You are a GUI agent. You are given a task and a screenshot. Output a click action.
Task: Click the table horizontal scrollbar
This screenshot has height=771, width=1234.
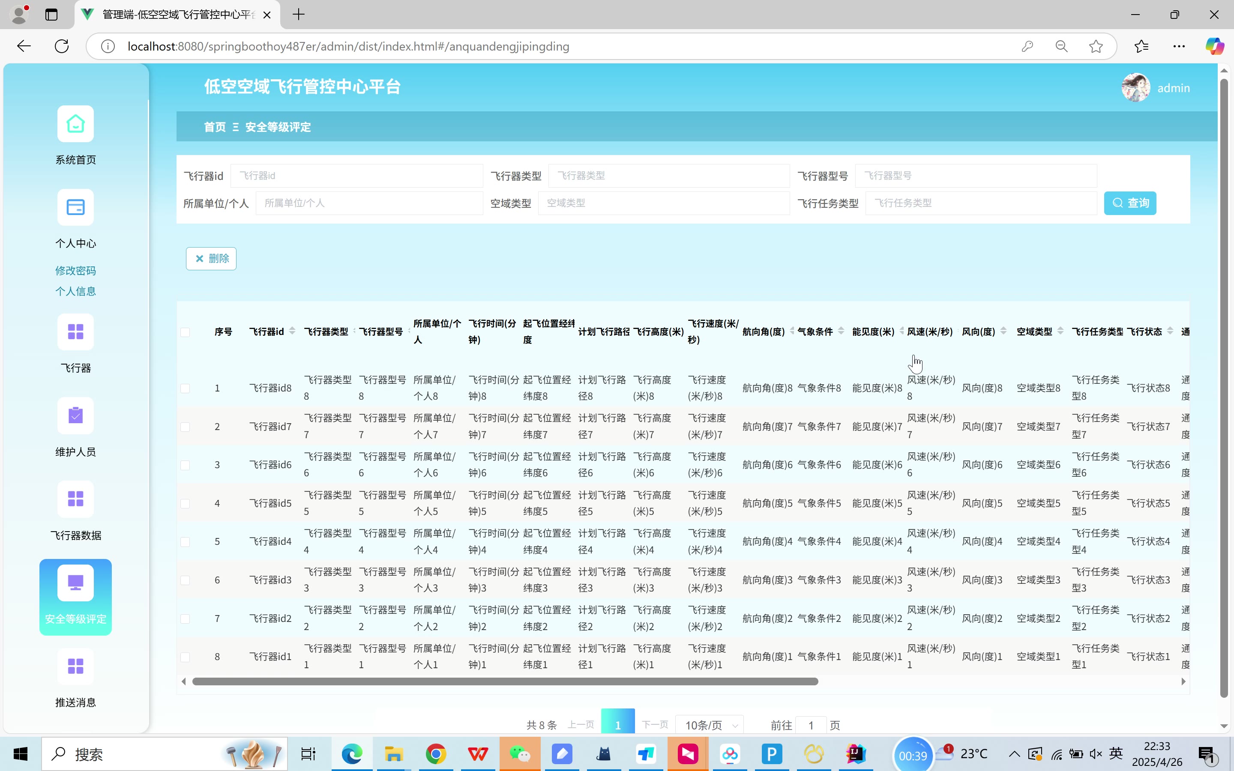pyautogui.click(x=505, y=682)
